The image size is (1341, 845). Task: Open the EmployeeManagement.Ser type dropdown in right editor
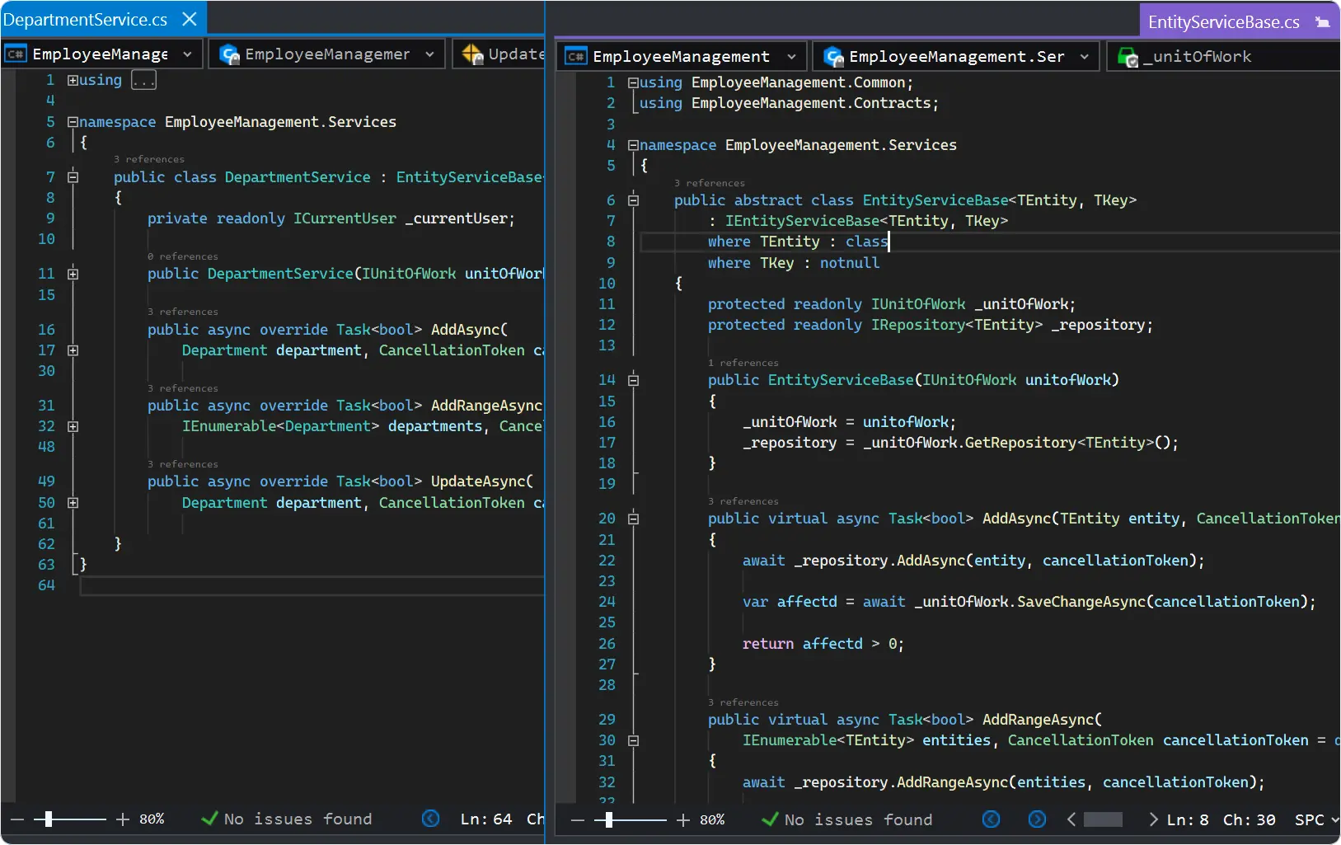[x=1082, y=56]
